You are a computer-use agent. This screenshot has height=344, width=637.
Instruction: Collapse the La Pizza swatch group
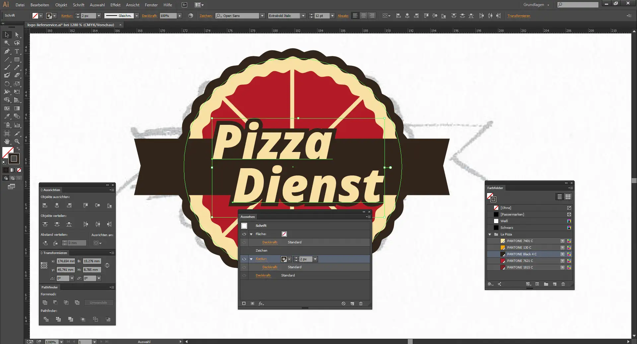click(x=490, y=234)
